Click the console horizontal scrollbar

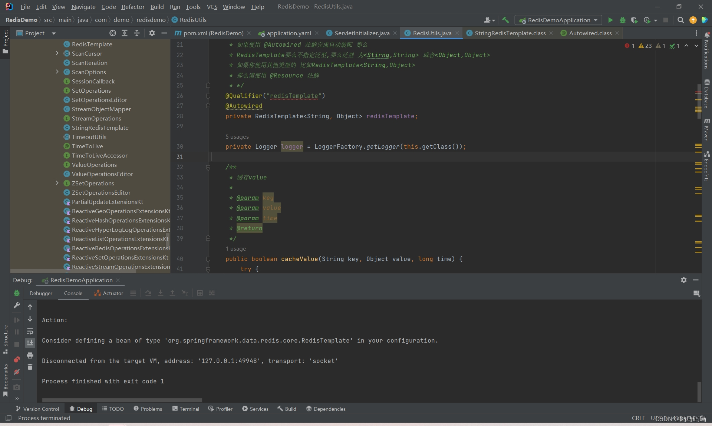click(x=122, y=400)
